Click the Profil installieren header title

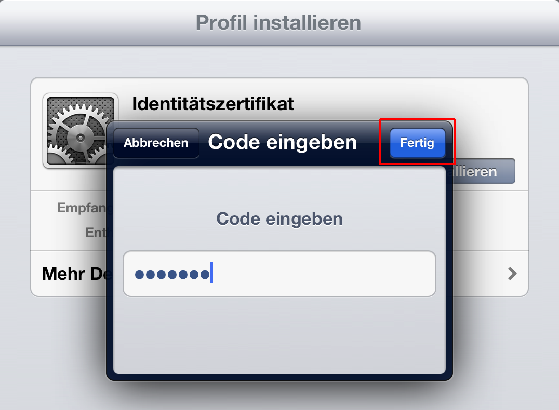tap(278, 22)
